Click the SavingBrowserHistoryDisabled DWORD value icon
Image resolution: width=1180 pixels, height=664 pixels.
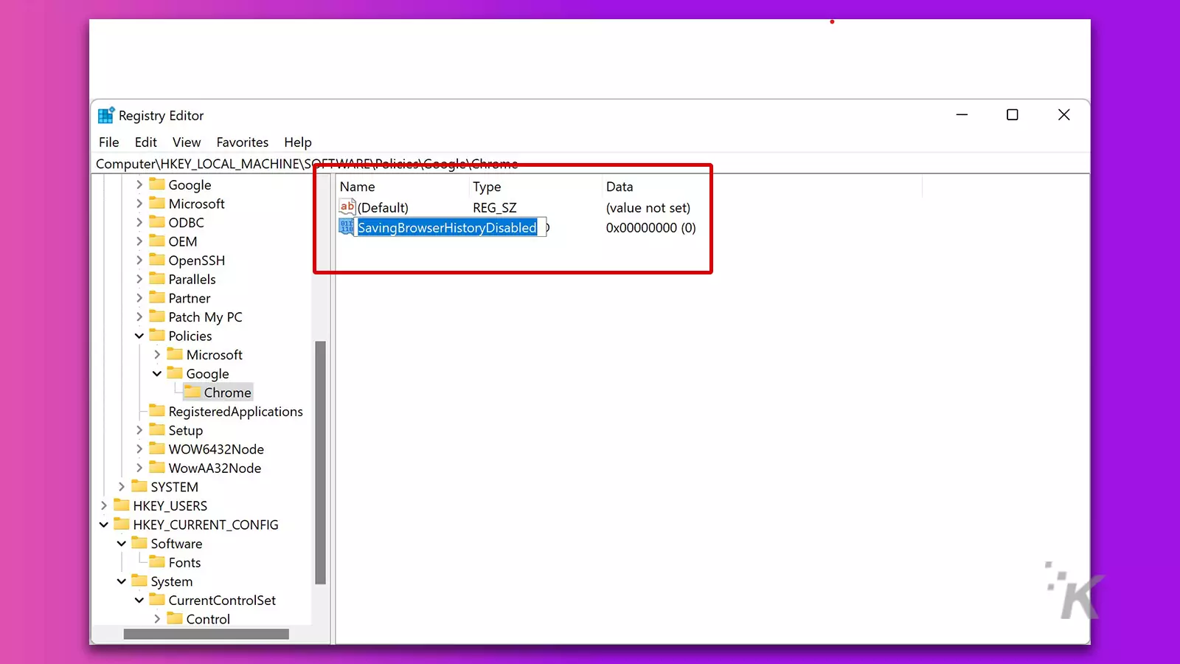point(347,227)
